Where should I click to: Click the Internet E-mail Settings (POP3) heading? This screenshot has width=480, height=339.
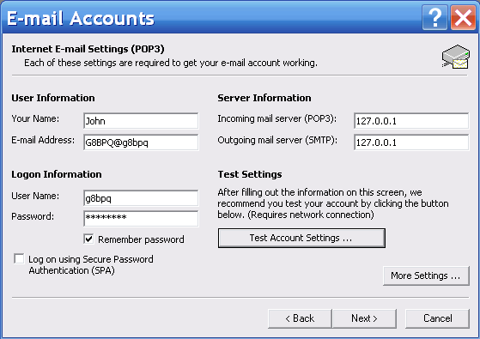click(88, 49)
